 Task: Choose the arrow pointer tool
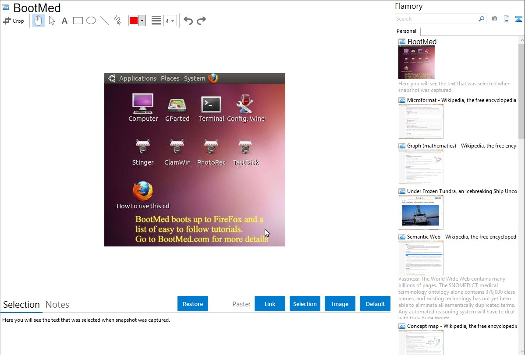point(52,21)
